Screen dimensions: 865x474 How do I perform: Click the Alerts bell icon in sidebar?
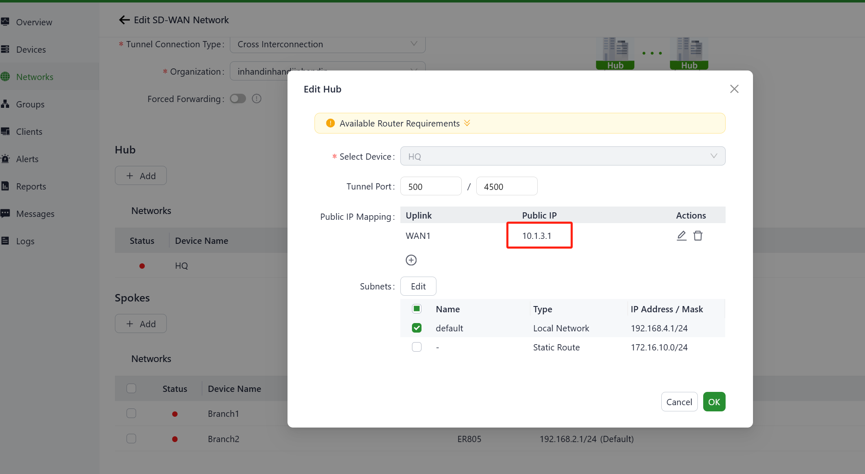(5, 159)
